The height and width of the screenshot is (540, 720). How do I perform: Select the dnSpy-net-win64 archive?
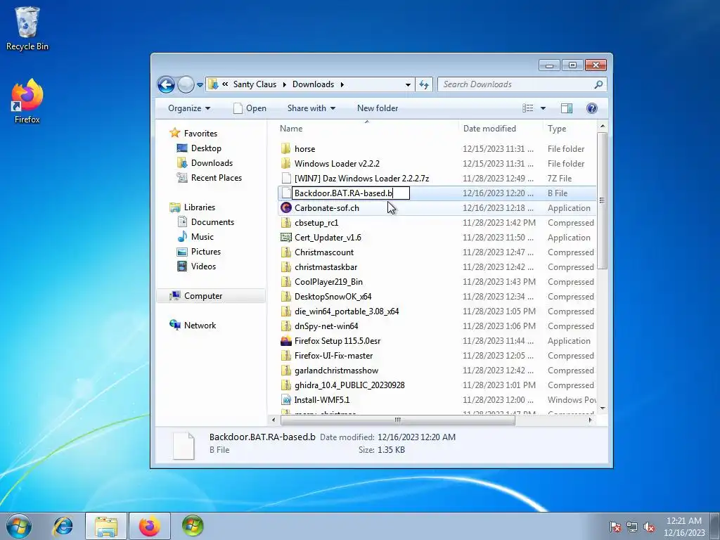pos(326,326)
